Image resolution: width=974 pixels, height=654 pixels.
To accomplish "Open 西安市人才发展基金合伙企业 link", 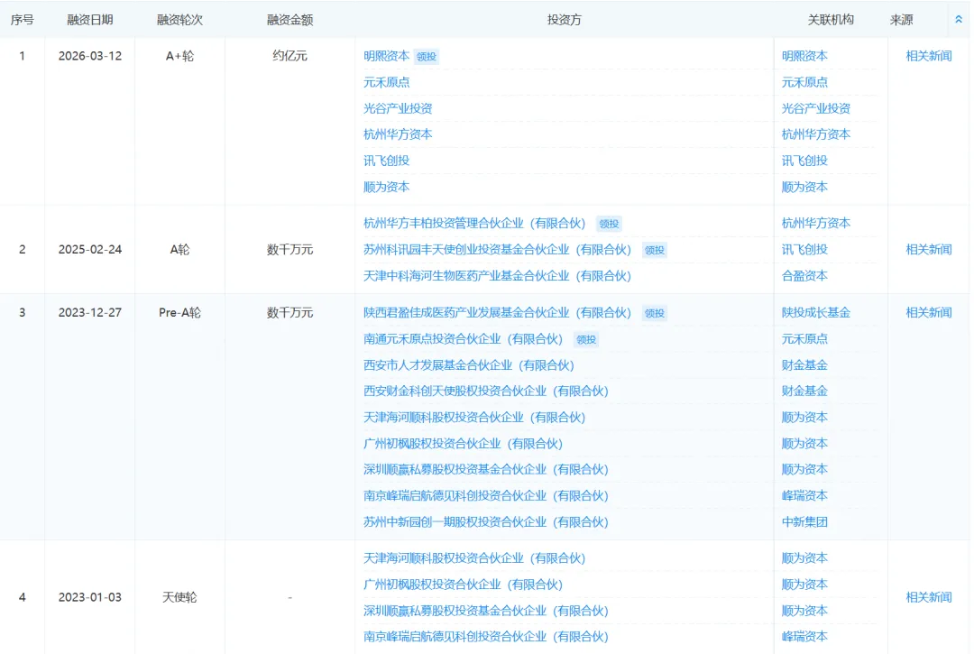I will point(468,365).
